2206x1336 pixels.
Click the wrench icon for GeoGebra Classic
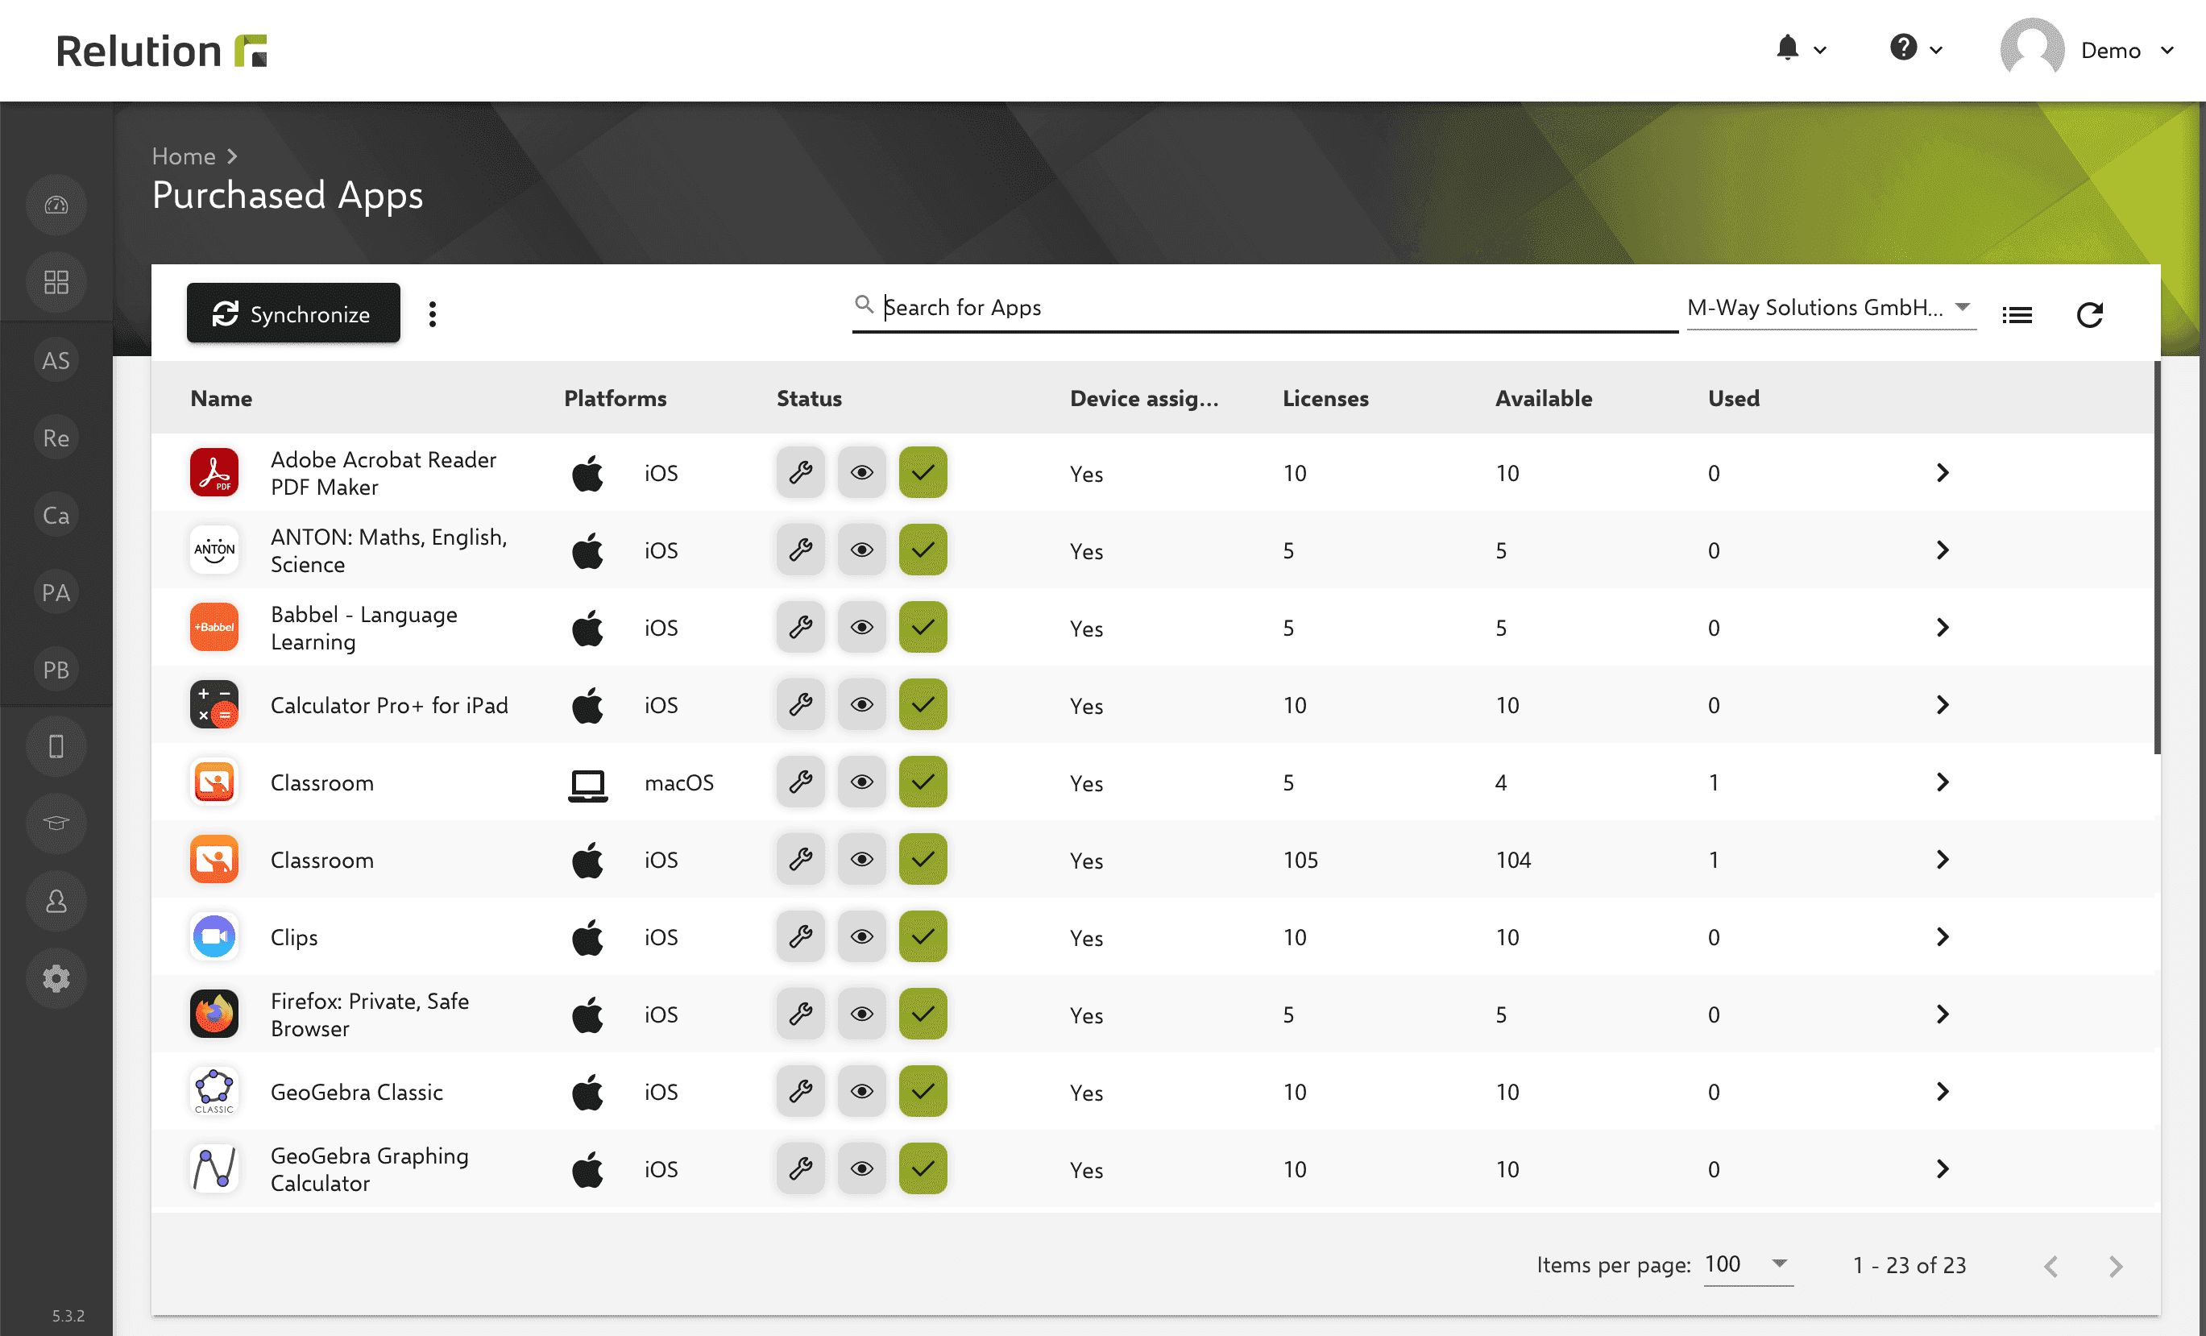coord(802,1092)
